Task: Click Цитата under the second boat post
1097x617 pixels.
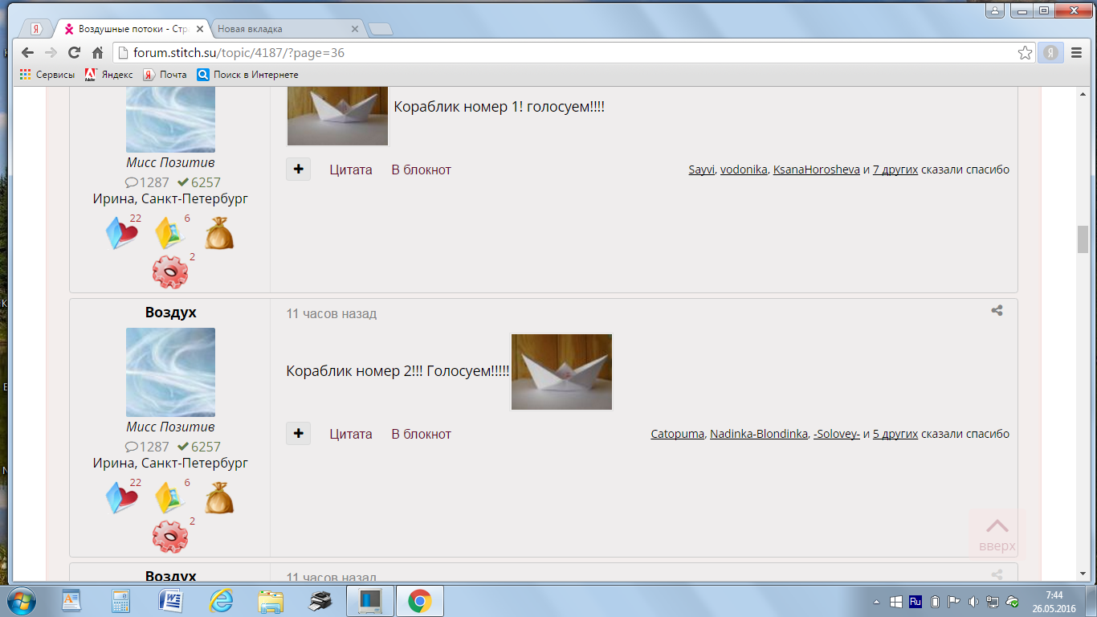Action: click(x=351, y=434)
